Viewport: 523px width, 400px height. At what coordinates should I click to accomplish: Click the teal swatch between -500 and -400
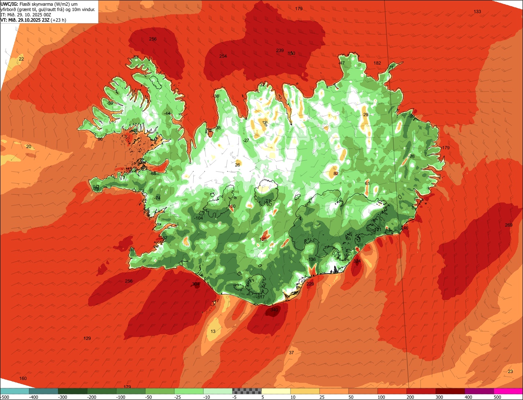click(x=14, y=391)
